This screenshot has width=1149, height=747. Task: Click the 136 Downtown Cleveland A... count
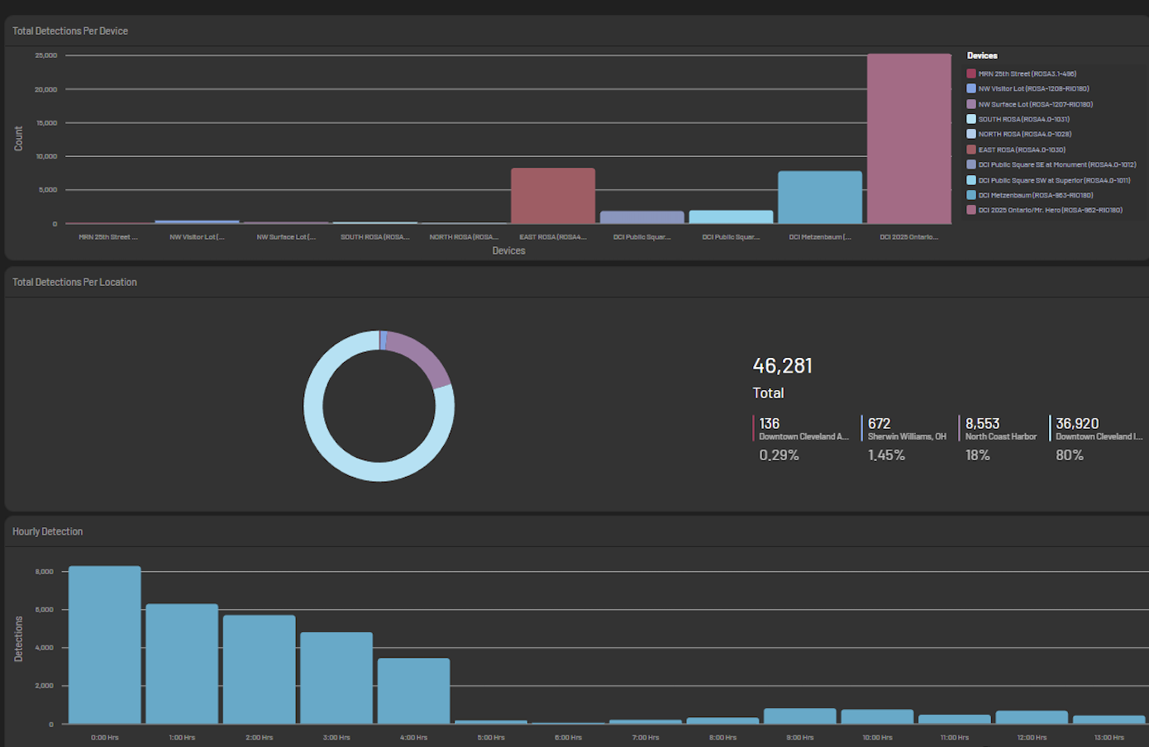point(770,423)
